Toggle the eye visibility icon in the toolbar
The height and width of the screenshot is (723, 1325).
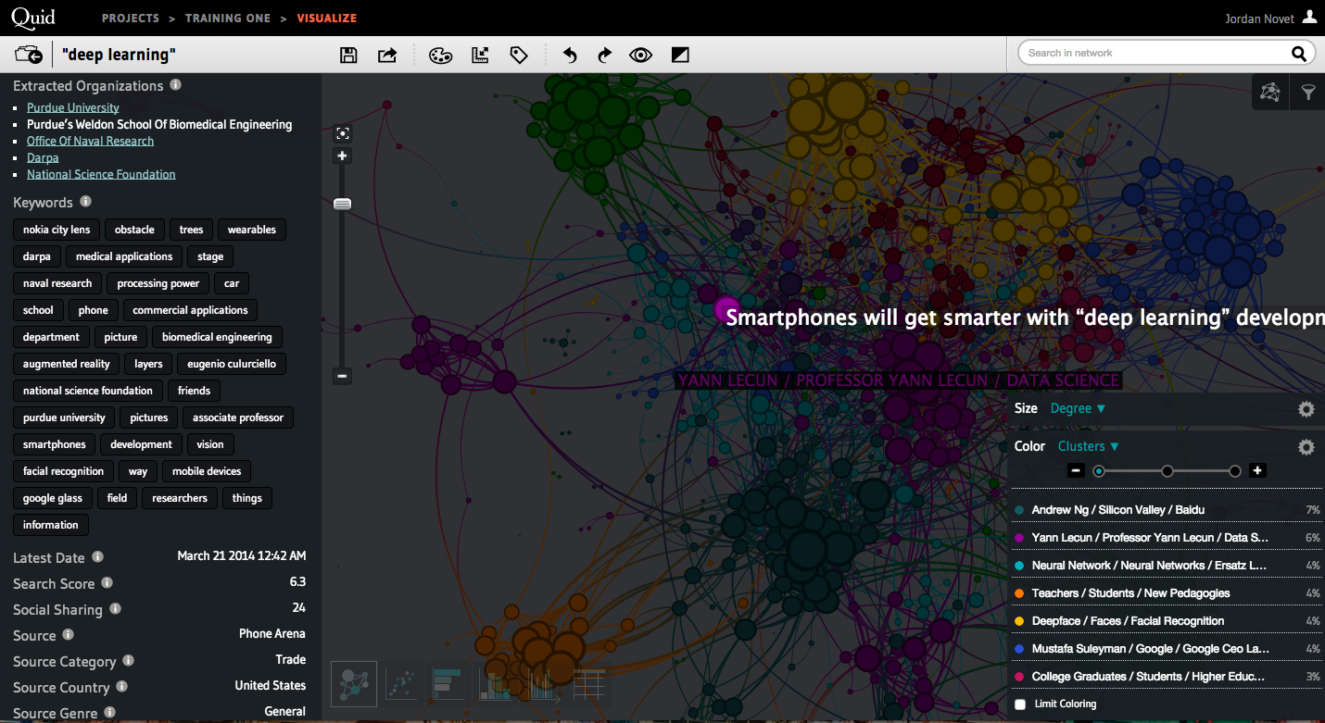(x=640, y=56)
